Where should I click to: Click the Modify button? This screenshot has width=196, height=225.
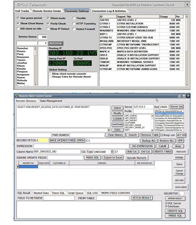click(x=117, y=113)
